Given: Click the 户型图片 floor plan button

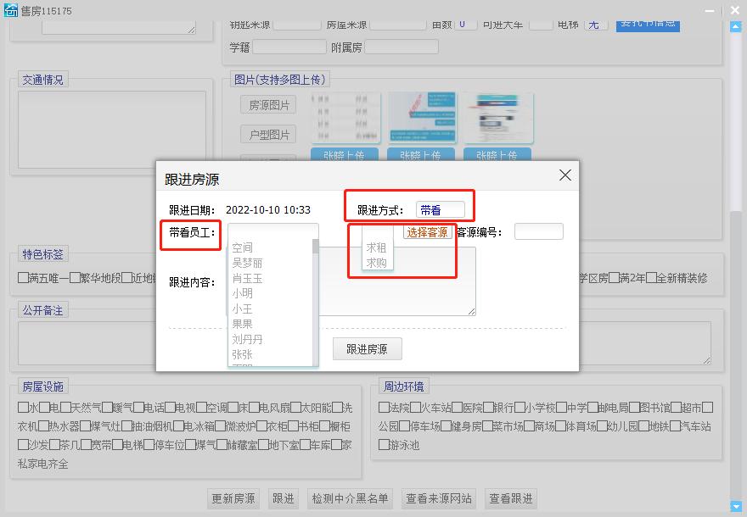Looking at the screenshot, I should click(x=267, y=134).
